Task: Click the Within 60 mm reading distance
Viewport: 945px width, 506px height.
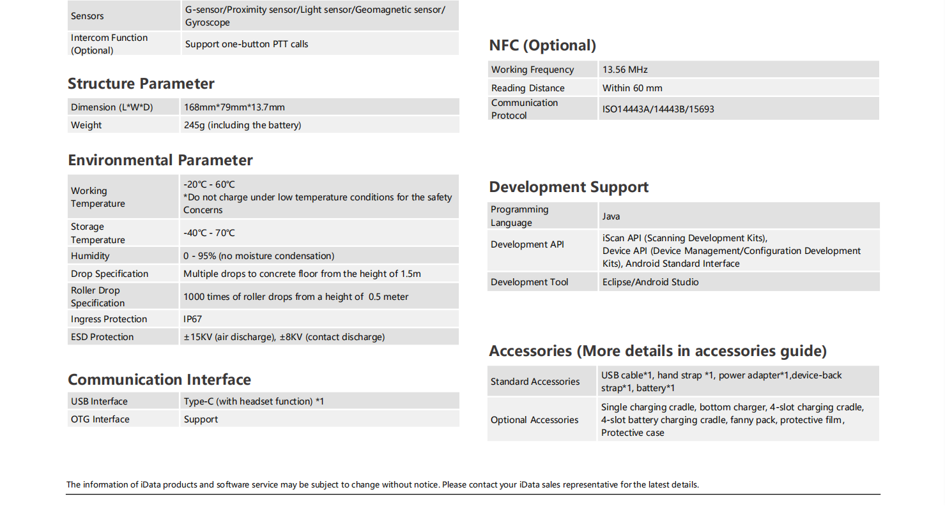Action: (x=632, y=88)
